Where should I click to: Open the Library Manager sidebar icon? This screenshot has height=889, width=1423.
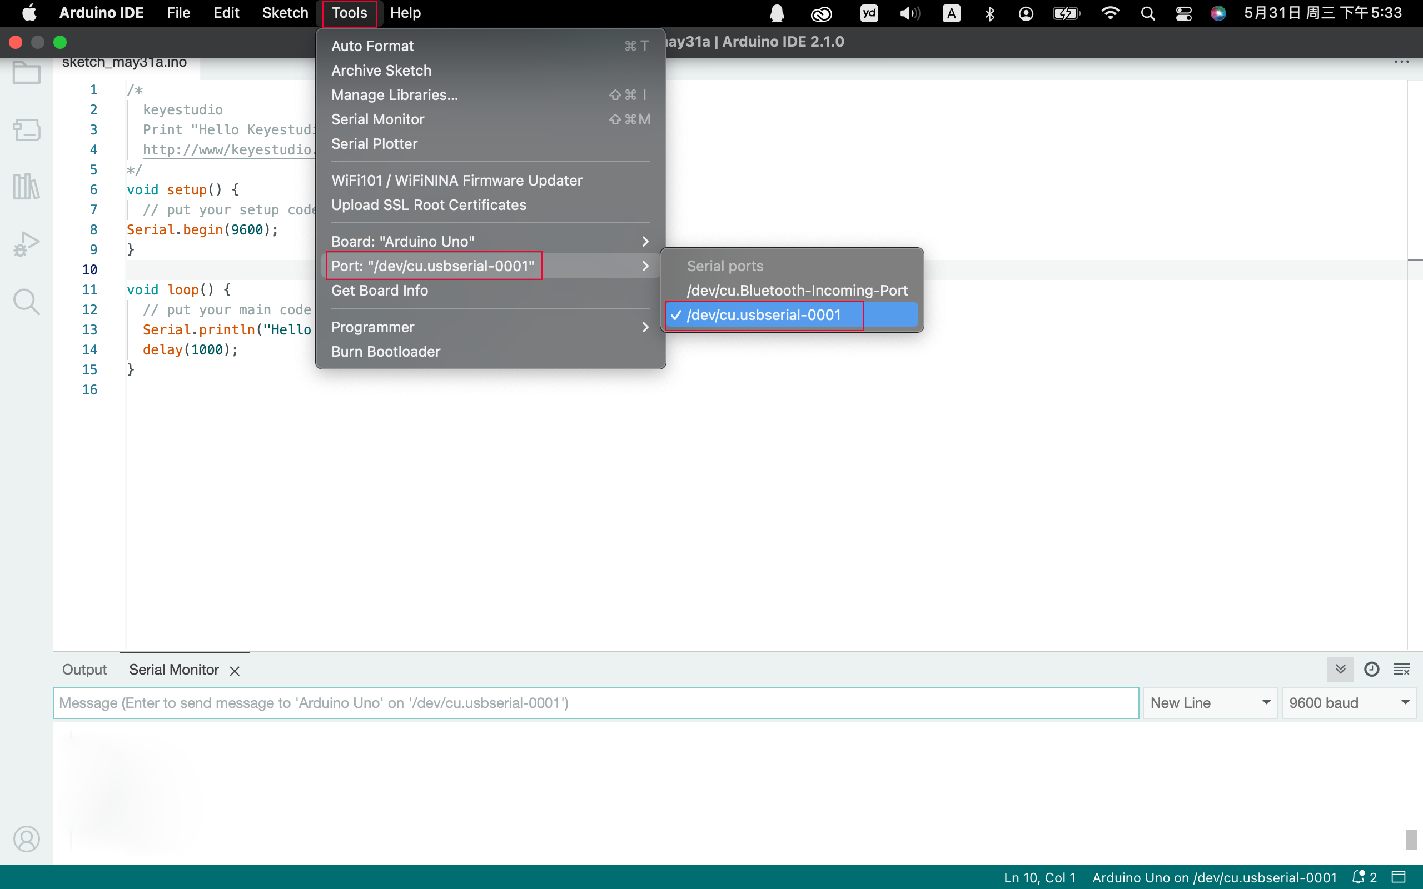(x=27, y=186)
